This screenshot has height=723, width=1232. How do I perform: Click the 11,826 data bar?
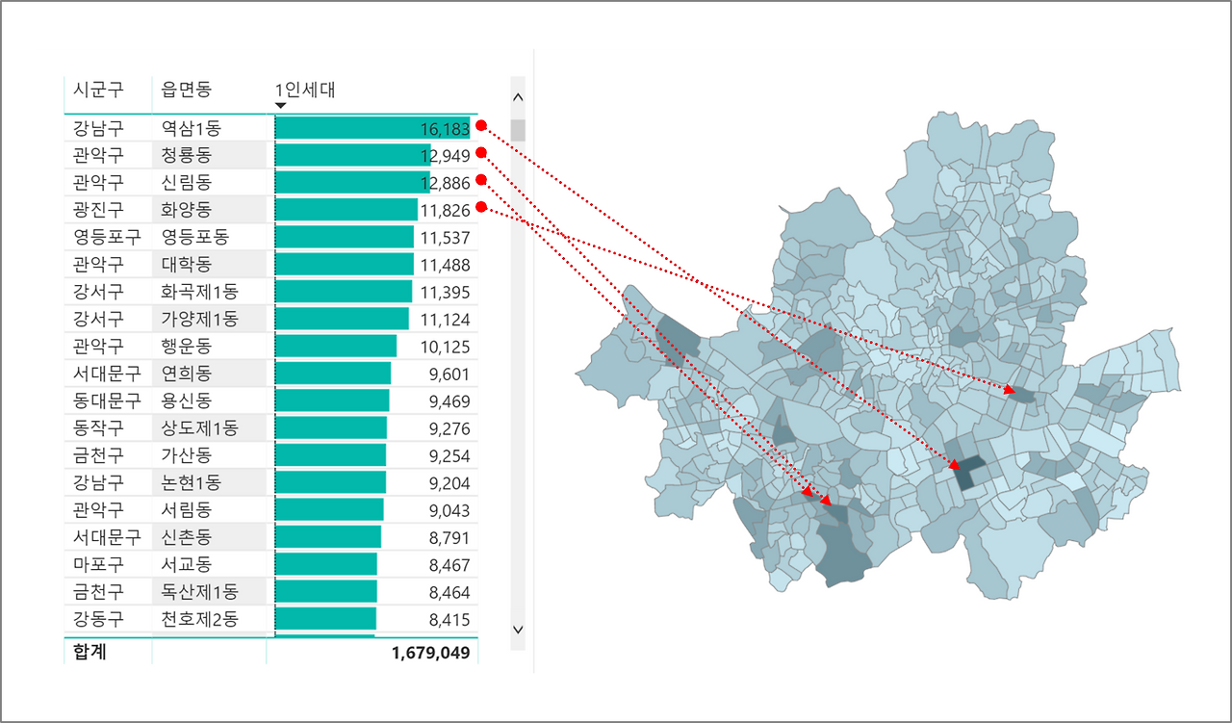click(346, 209)
